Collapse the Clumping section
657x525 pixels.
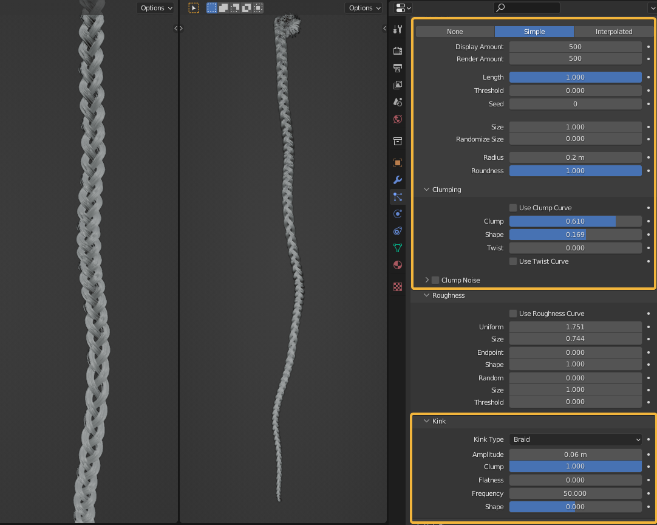pyautogui.click(x=442, y=189)
